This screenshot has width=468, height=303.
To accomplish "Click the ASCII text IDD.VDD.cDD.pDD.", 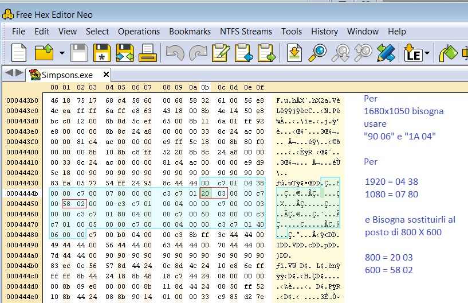I will tap(308, 245).
